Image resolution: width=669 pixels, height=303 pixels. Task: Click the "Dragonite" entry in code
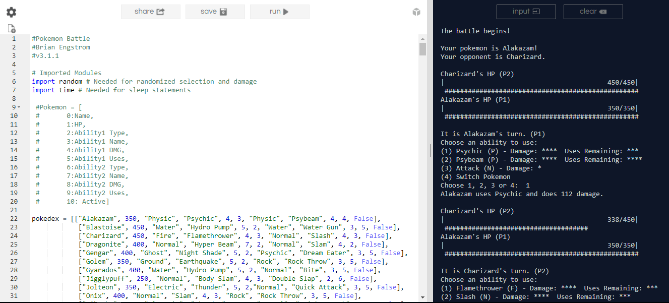pos(104,245)
